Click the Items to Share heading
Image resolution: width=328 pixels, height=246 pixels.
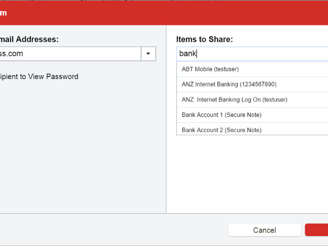(204, 39)
